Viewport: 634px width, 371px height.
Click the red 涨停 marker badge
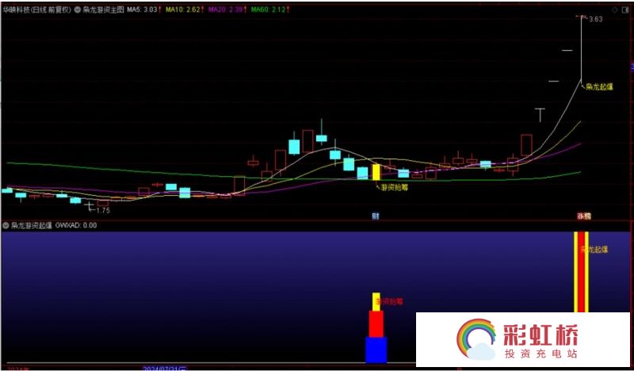[583, 216]
